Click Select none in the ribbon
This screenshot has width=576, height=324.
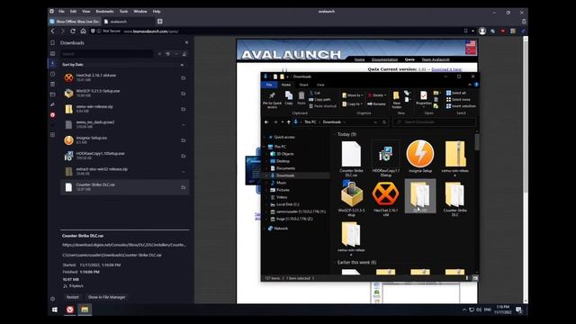tap(458, 100)
